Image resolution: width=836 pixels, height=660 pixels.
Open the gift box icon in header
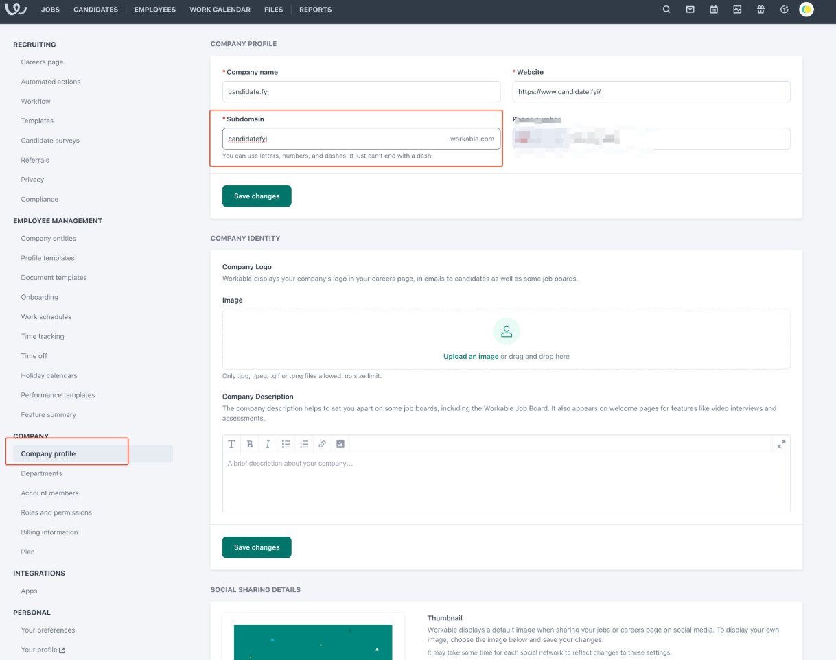tap(760, 10)
